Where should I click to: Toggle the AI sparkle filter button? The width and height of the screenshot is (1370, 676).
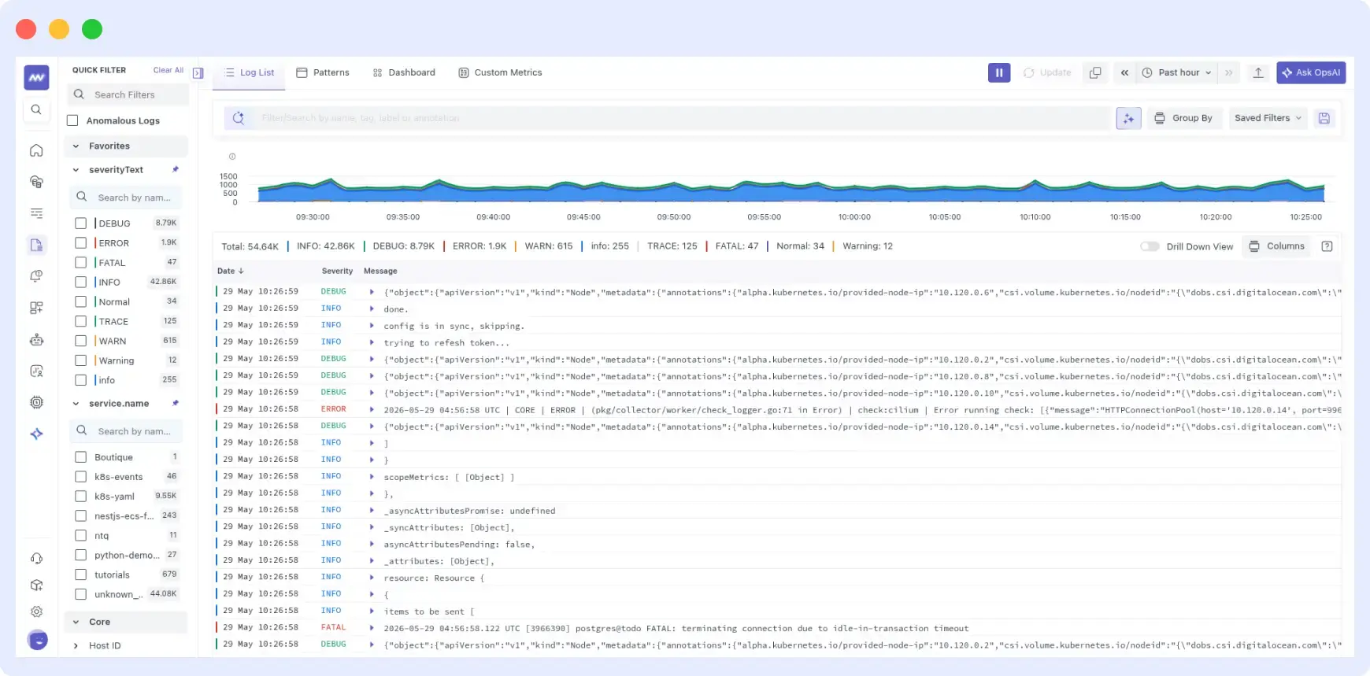click(1128, 118)
